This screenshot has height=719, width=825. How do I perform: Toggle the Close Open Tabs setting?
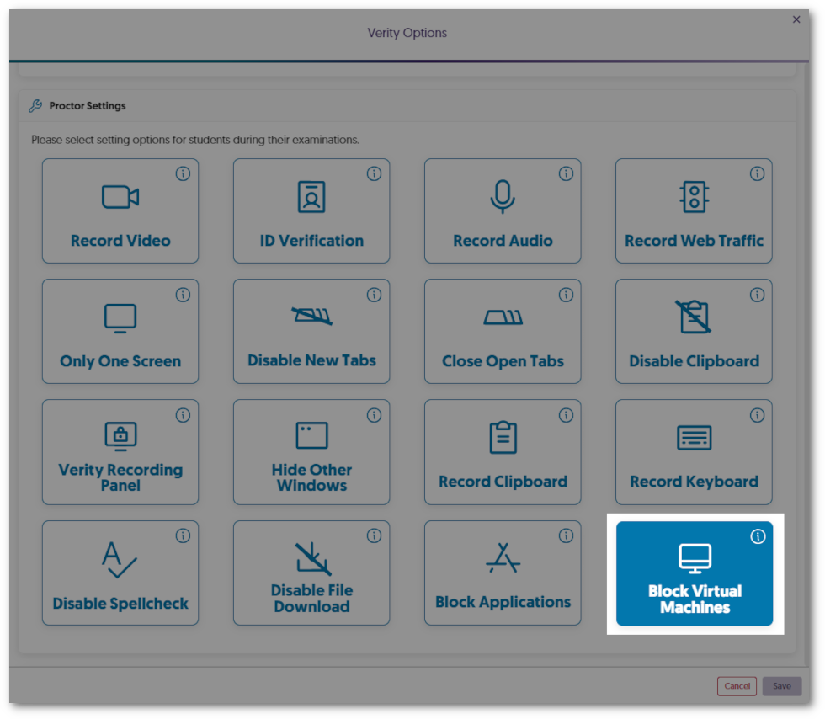point(502,331)
